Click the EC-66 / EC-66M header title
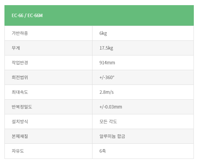The width and height of the screenshot is (200, 165). [27, 15]
